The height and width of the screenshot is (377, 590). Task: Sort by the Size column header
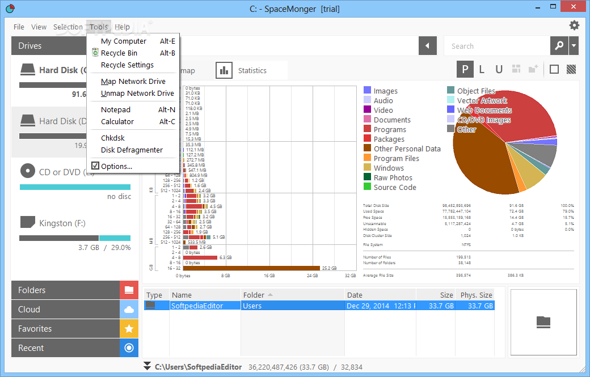[436, 295]
